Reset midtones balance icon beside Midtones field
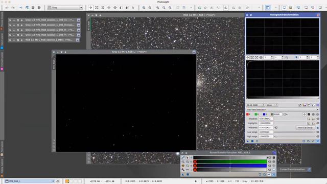327x184 pixels. point(276,127)
